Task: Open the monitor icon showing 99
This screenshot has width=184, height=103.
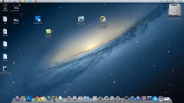Action: (54, 98)
